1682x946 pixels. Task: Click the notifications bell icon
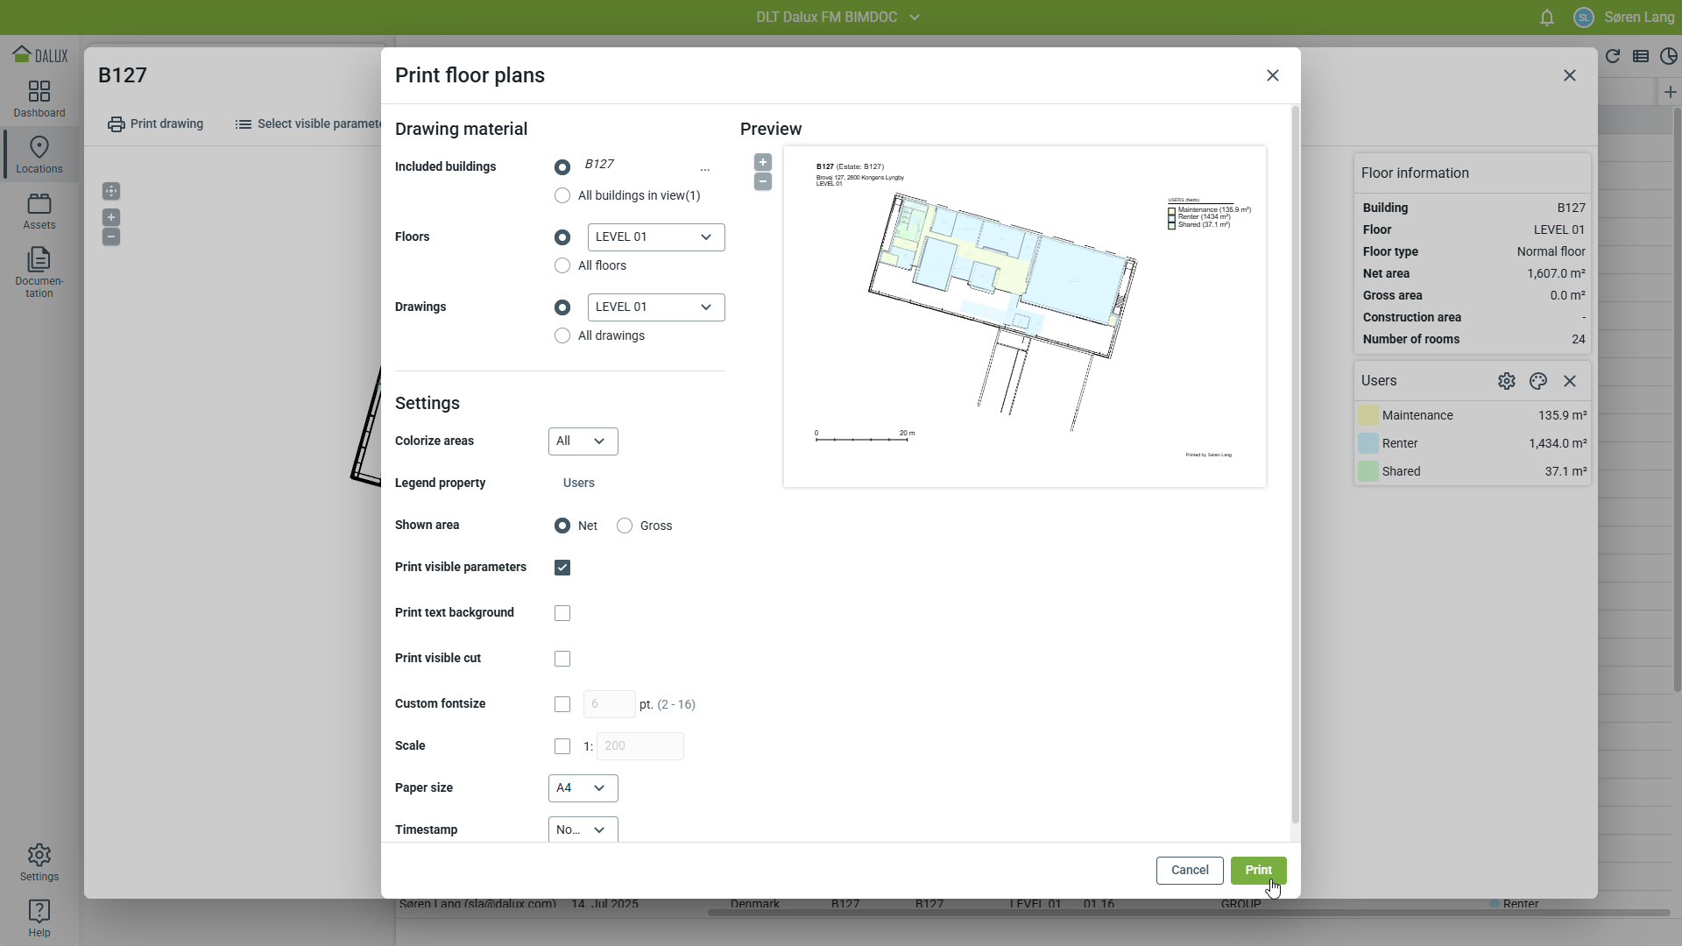[1547, 18]
